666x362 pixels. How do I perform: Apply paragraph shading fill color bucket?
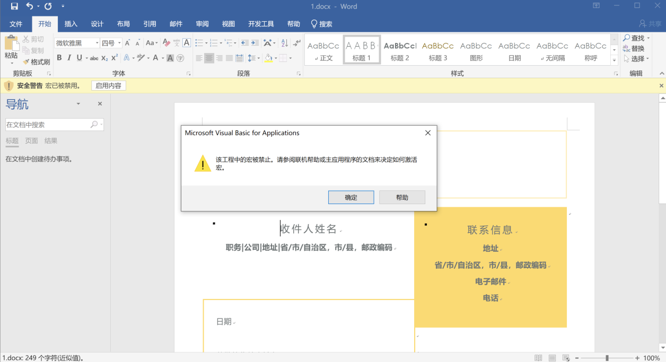(x=268, y=58)
